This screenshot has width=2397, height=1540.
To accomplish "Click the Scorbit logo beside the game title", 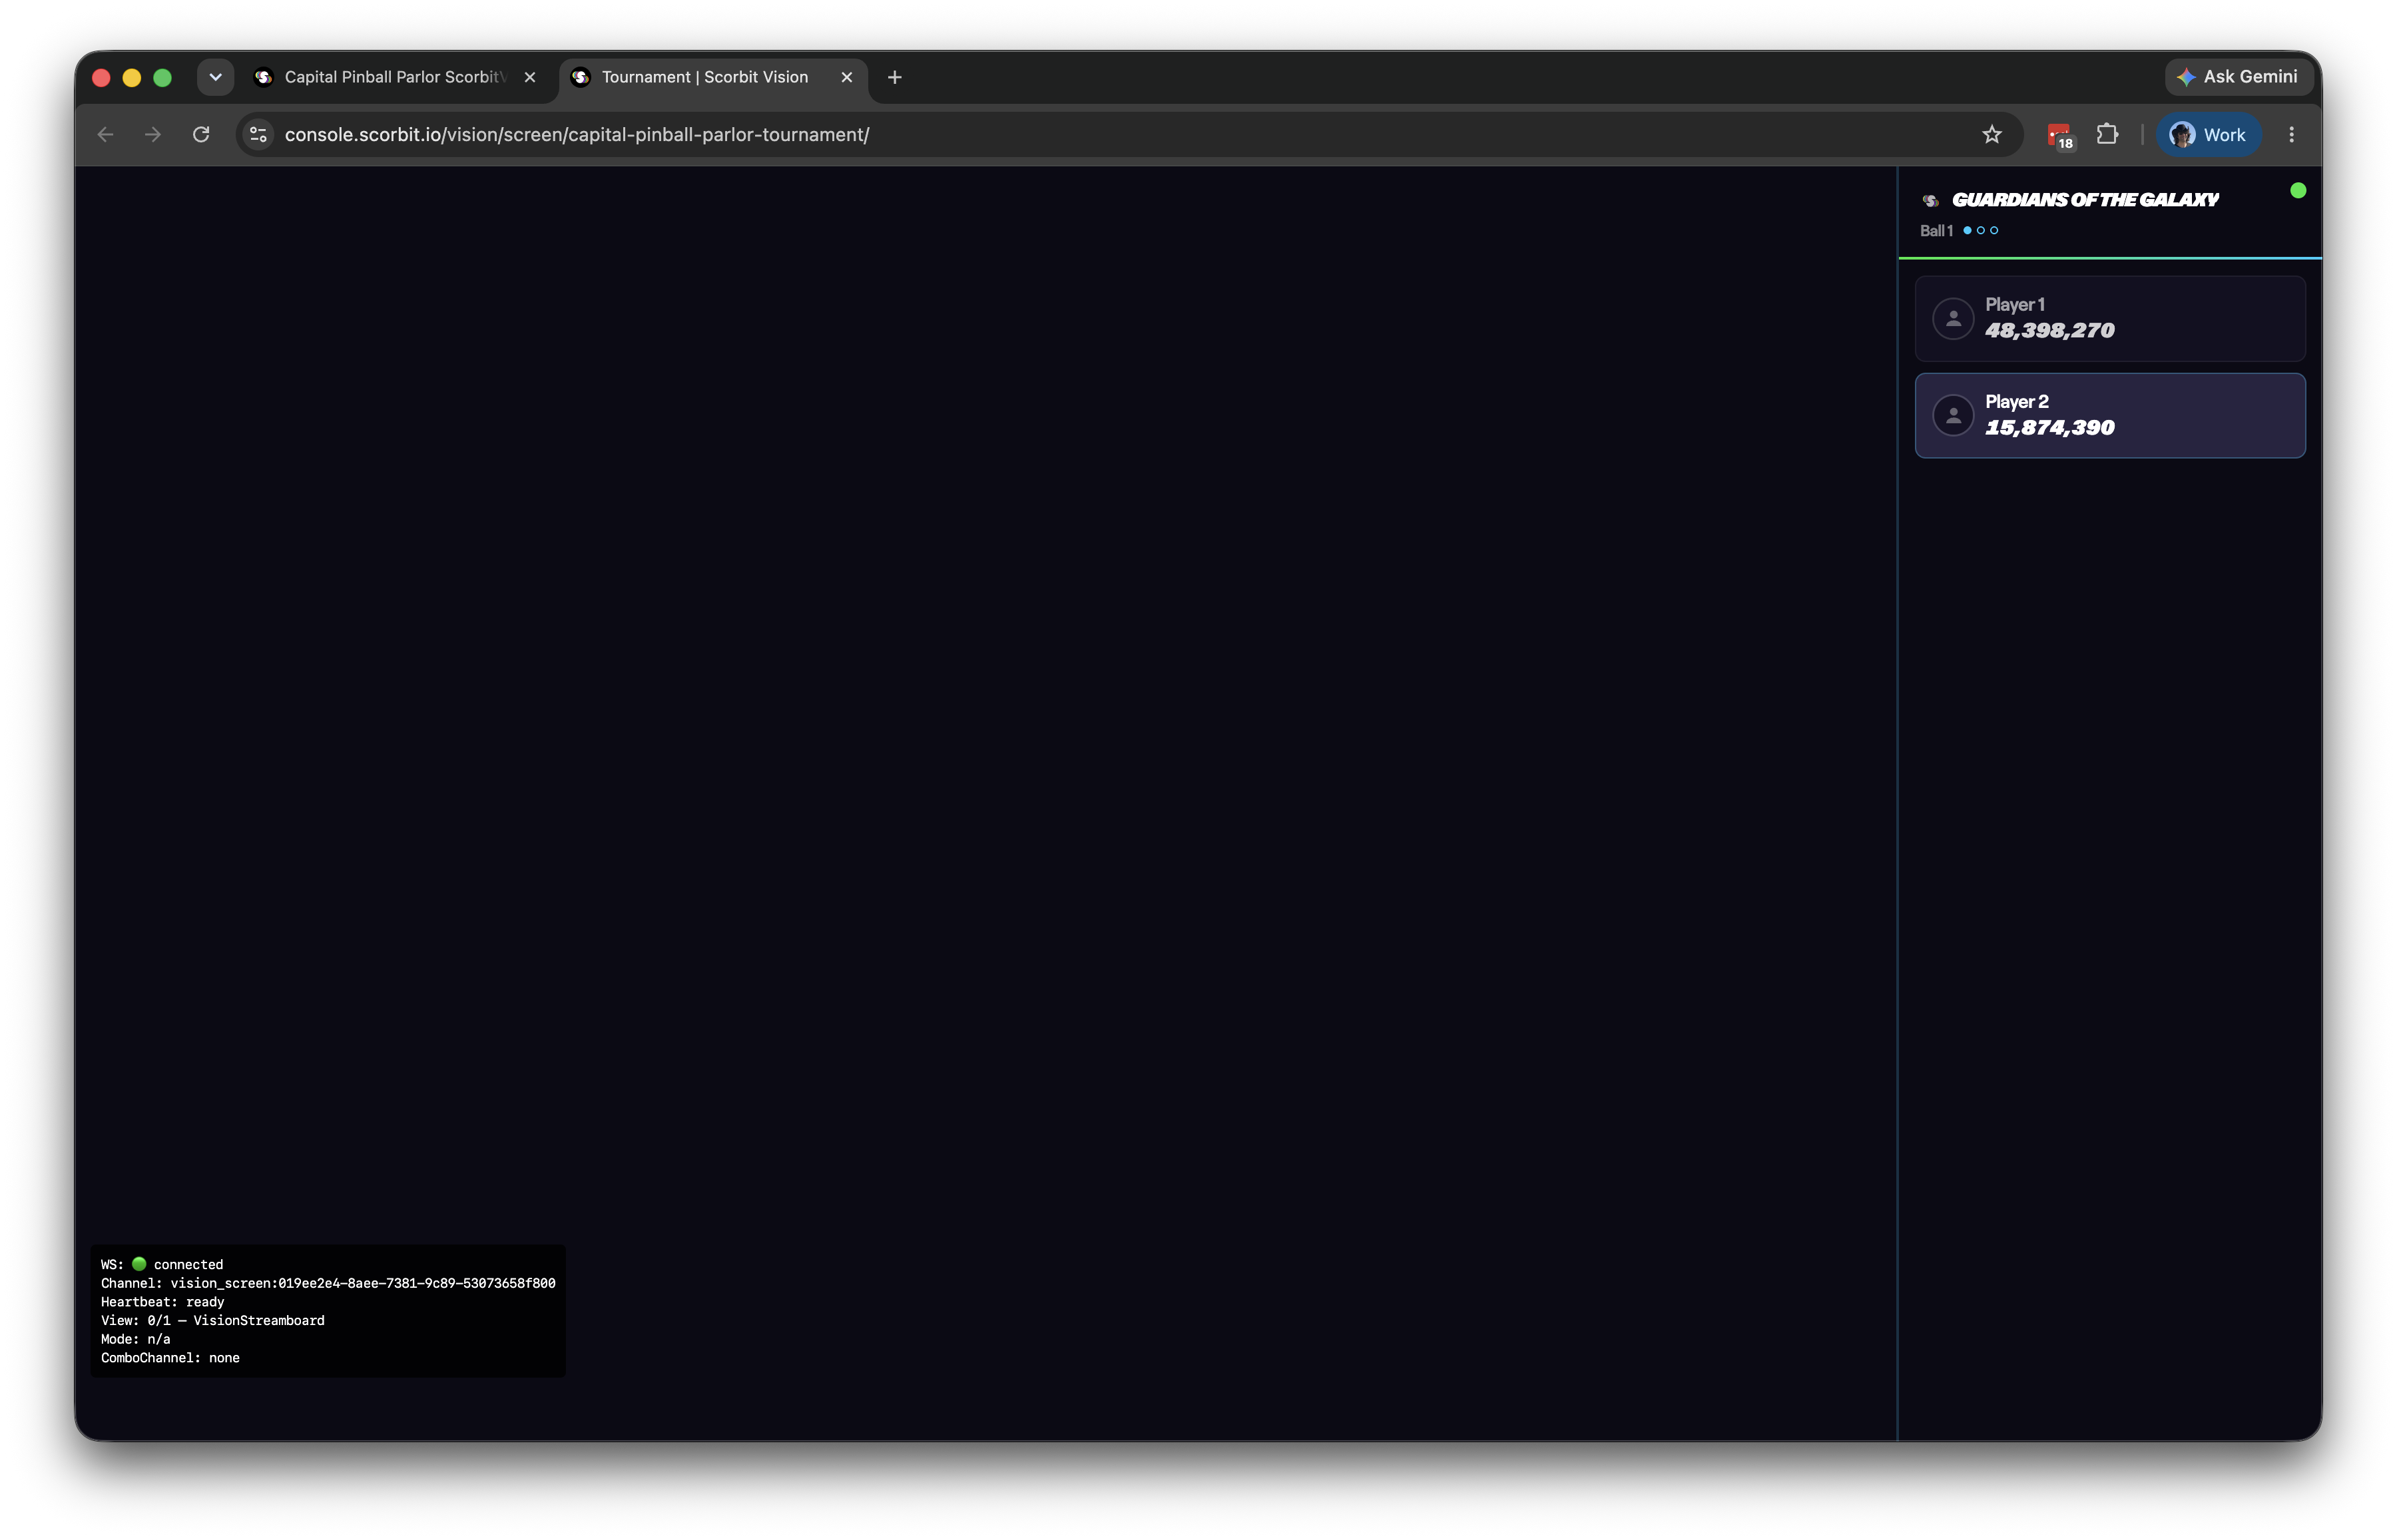I will click(x=1930, y=201).
